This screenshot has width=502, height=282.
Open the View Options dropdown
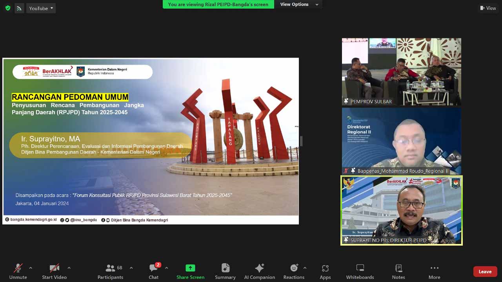299,4
